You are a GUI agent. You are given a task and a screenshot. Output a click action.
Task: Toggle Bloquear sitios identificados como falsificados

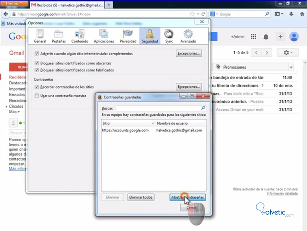coord(37,70)
